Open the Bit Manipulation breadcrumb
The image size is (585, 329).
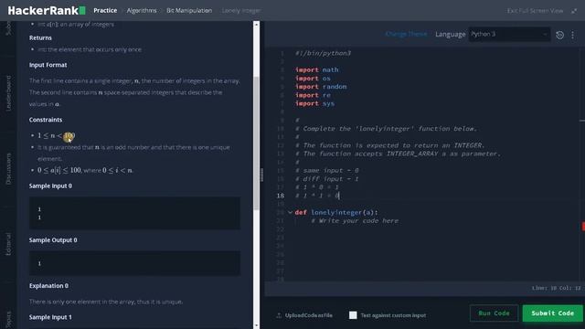click(189, 10)
